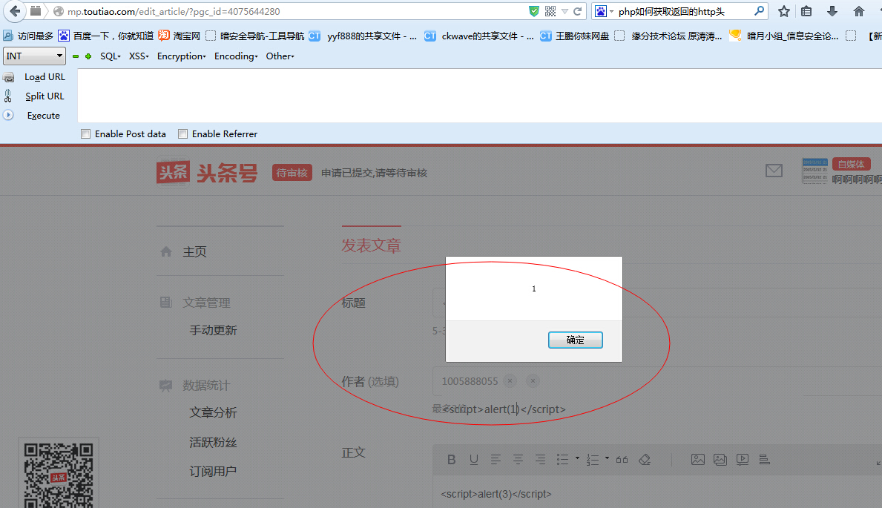882x508 pixels.
Task: Open 文章分析 in sidebar
Action: click(x=213, y=412)
